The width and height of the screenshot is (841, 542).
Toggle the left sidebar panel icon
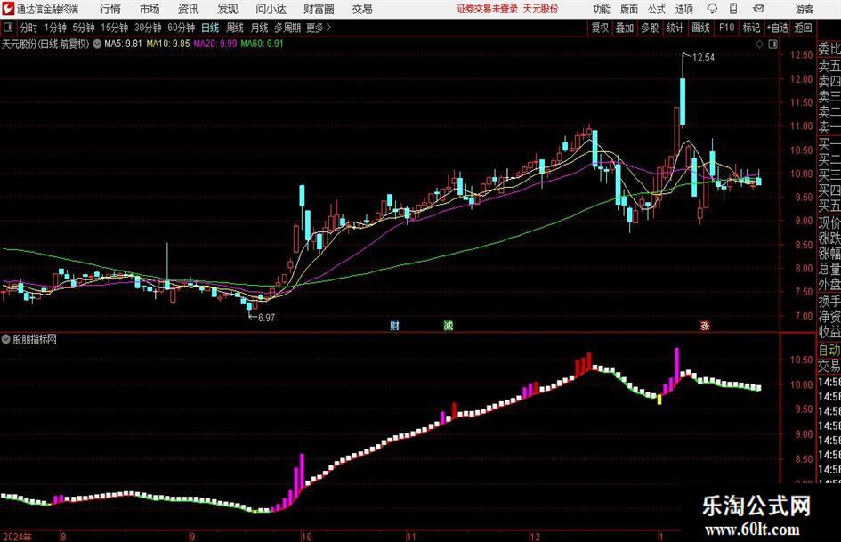pyautogui.click(x=8, y=28)
